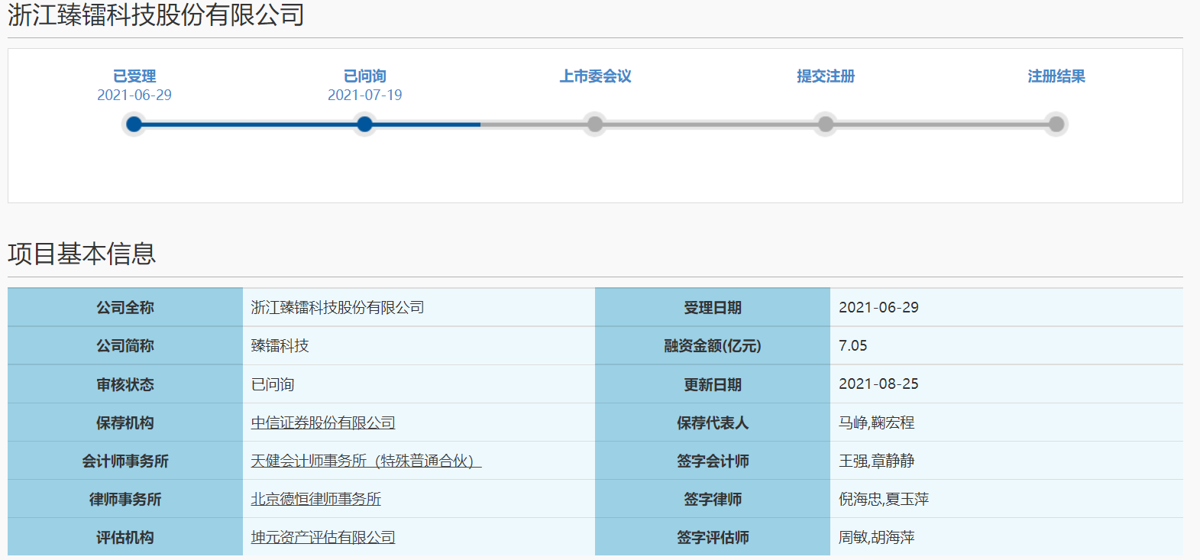Open the 北京德恒律师事务所 law firm link
This screenshot has width=1200, height=560.
click(316, 499)
